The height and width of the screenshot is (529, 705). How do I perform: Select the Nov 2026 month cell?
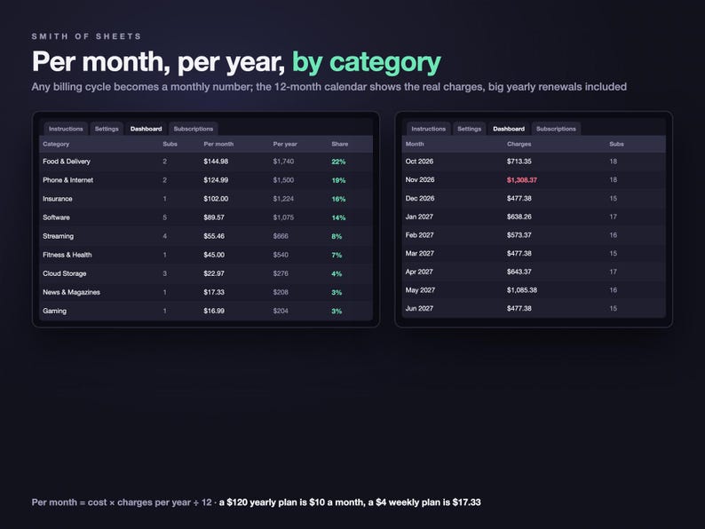coord(420,180)
